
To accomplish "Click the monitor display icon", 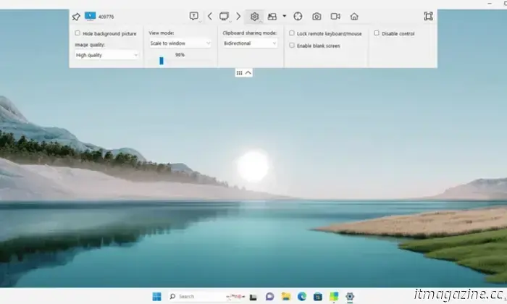I will click(x=224, y=16).
